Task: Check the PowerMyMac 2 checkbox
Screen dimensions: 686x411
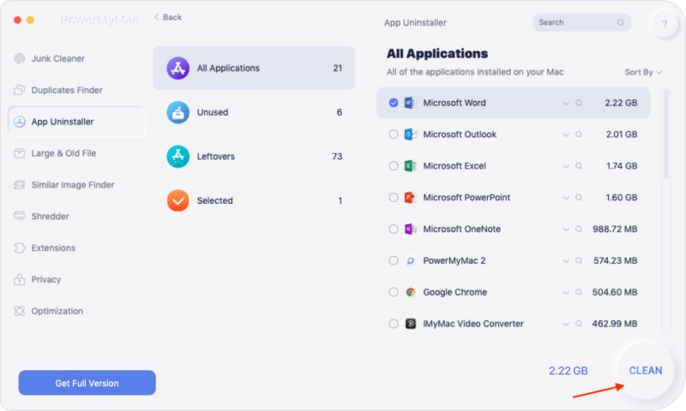Action: click(394, 261)
